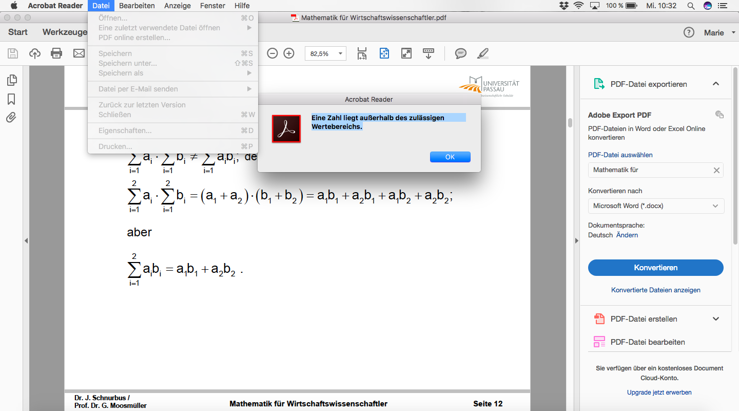739x411 pixels.
Task: Open the page thumbnails panel icon
Action: tap(11, 80)
